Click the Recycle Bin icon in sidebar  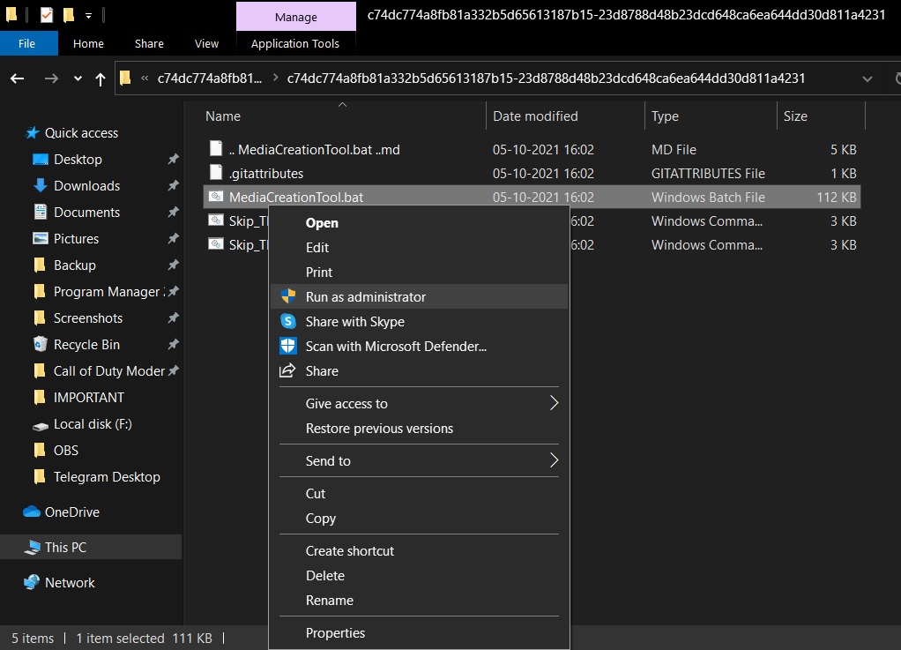[x=41, y=344]
